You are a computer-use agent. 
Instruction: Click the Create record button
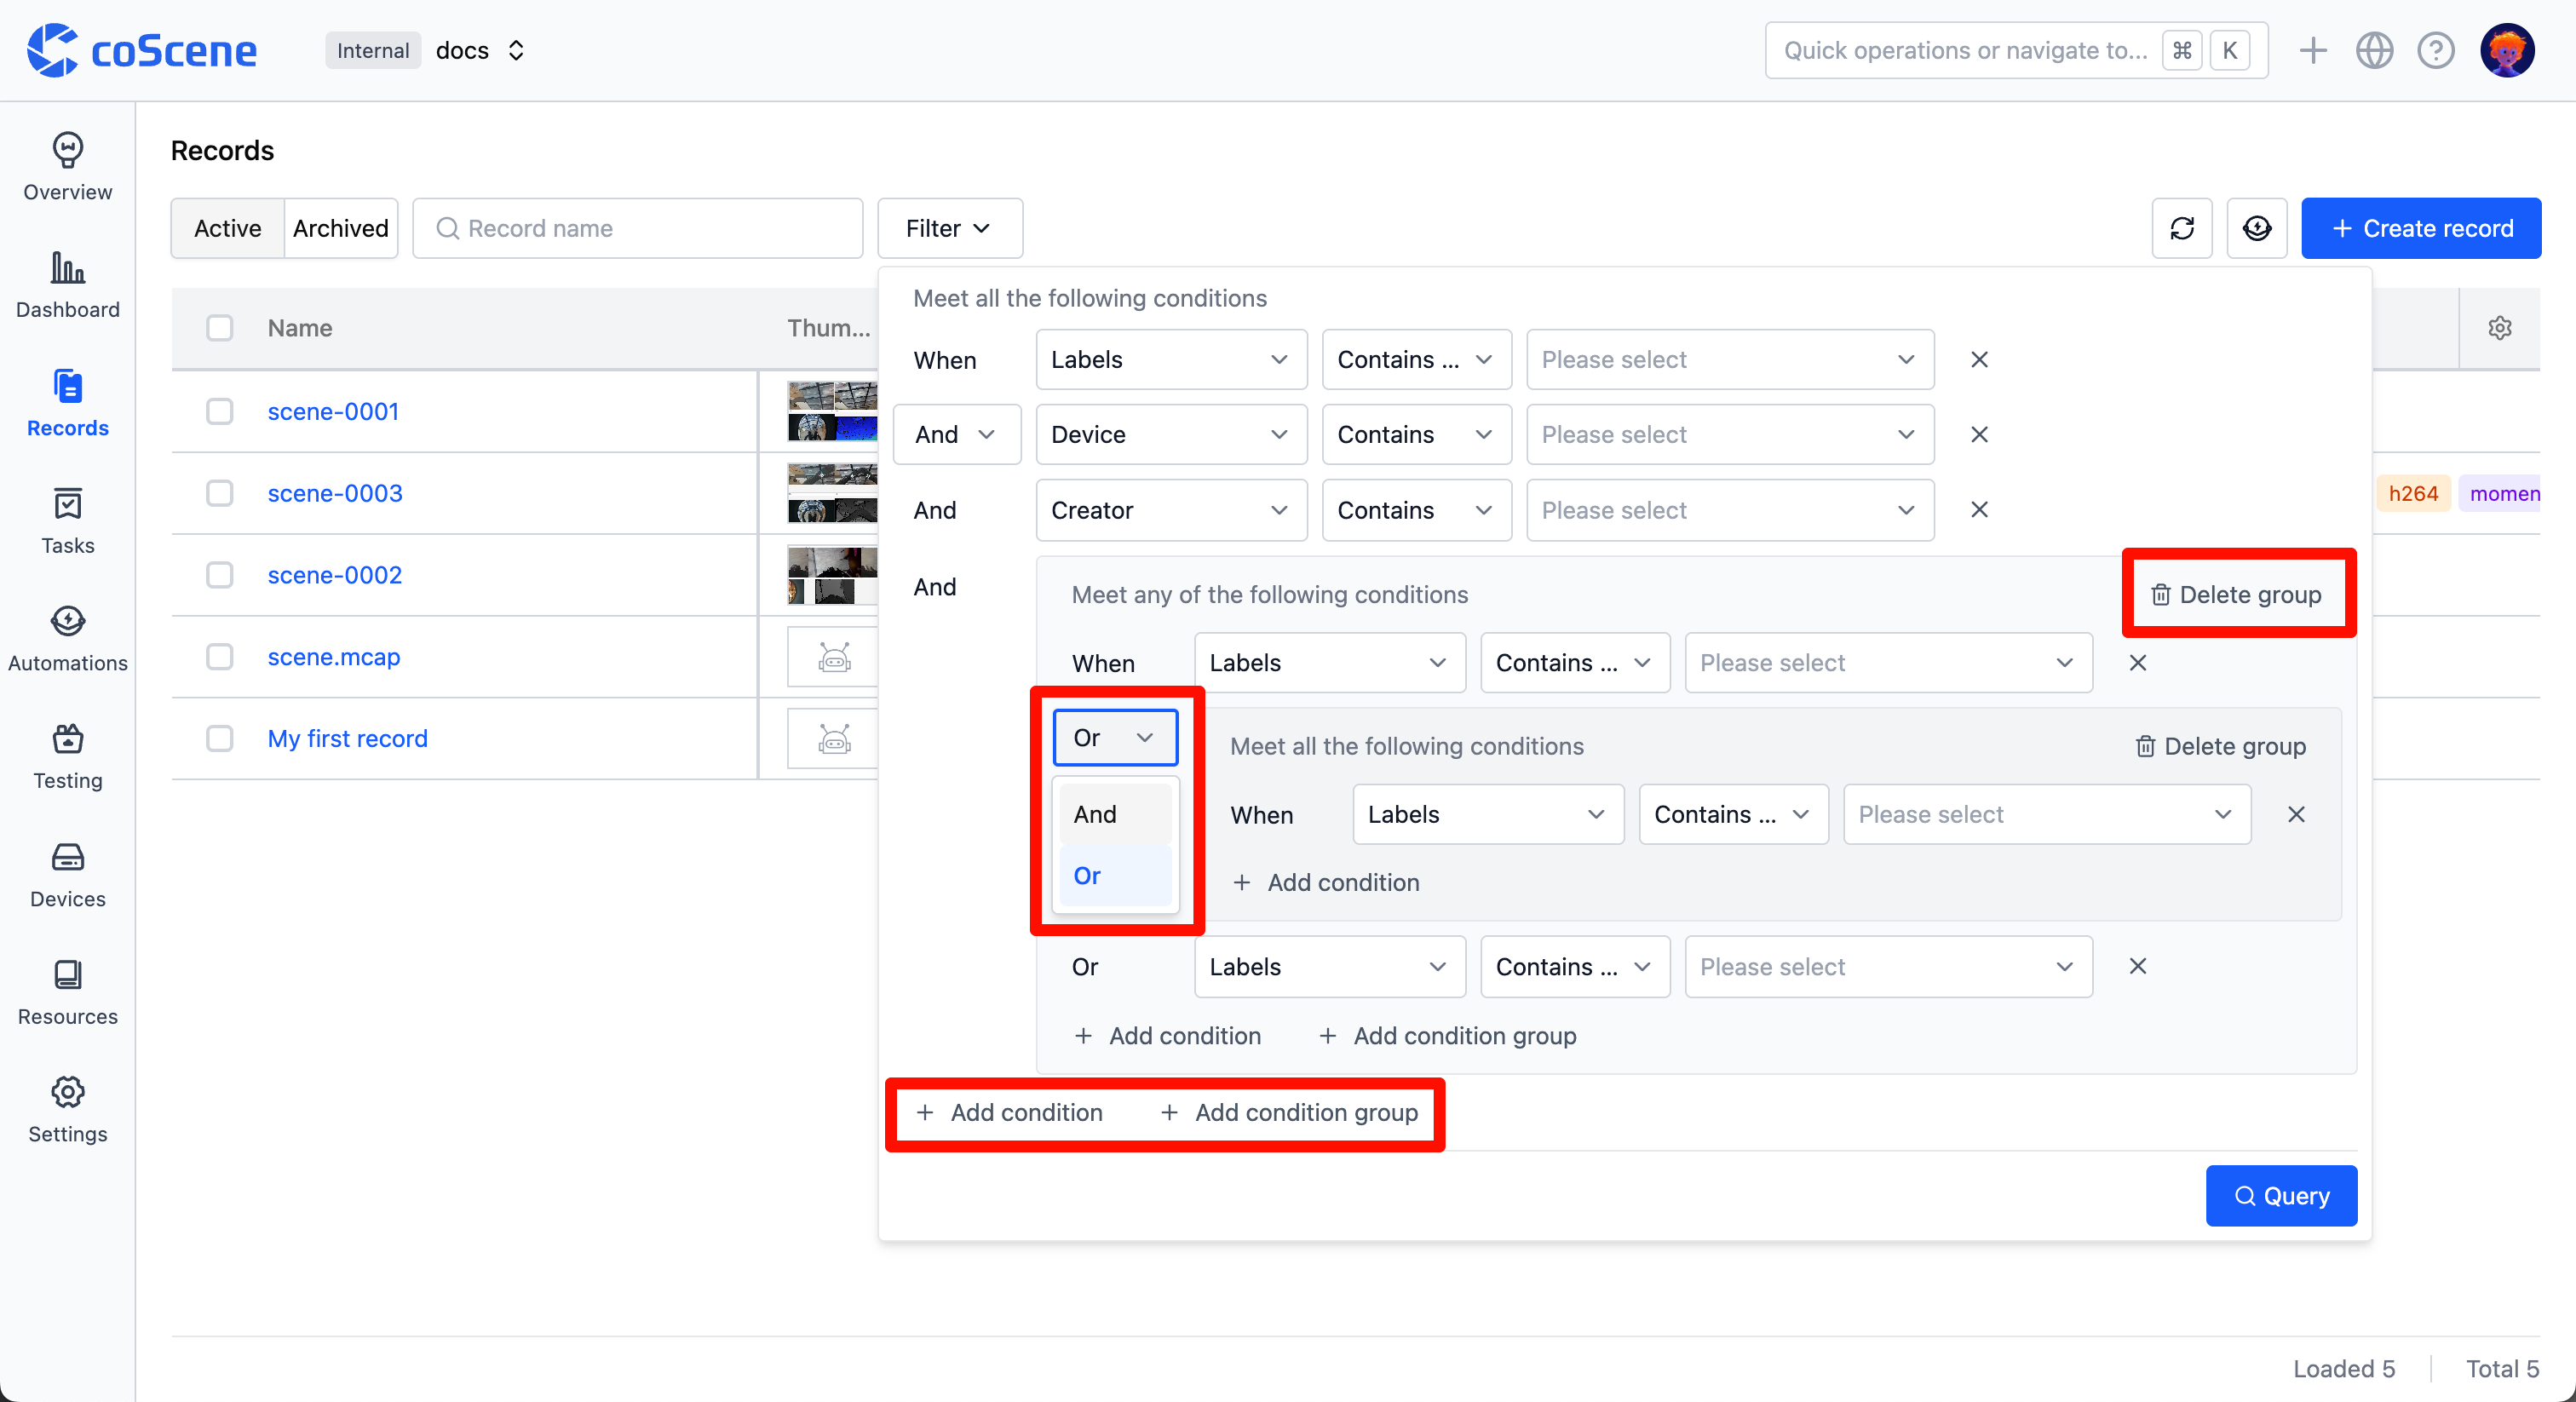(2421, 228)
